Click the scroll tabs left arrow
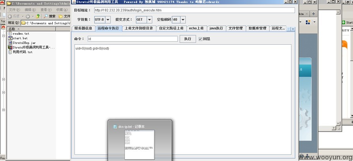 [289, 29]
